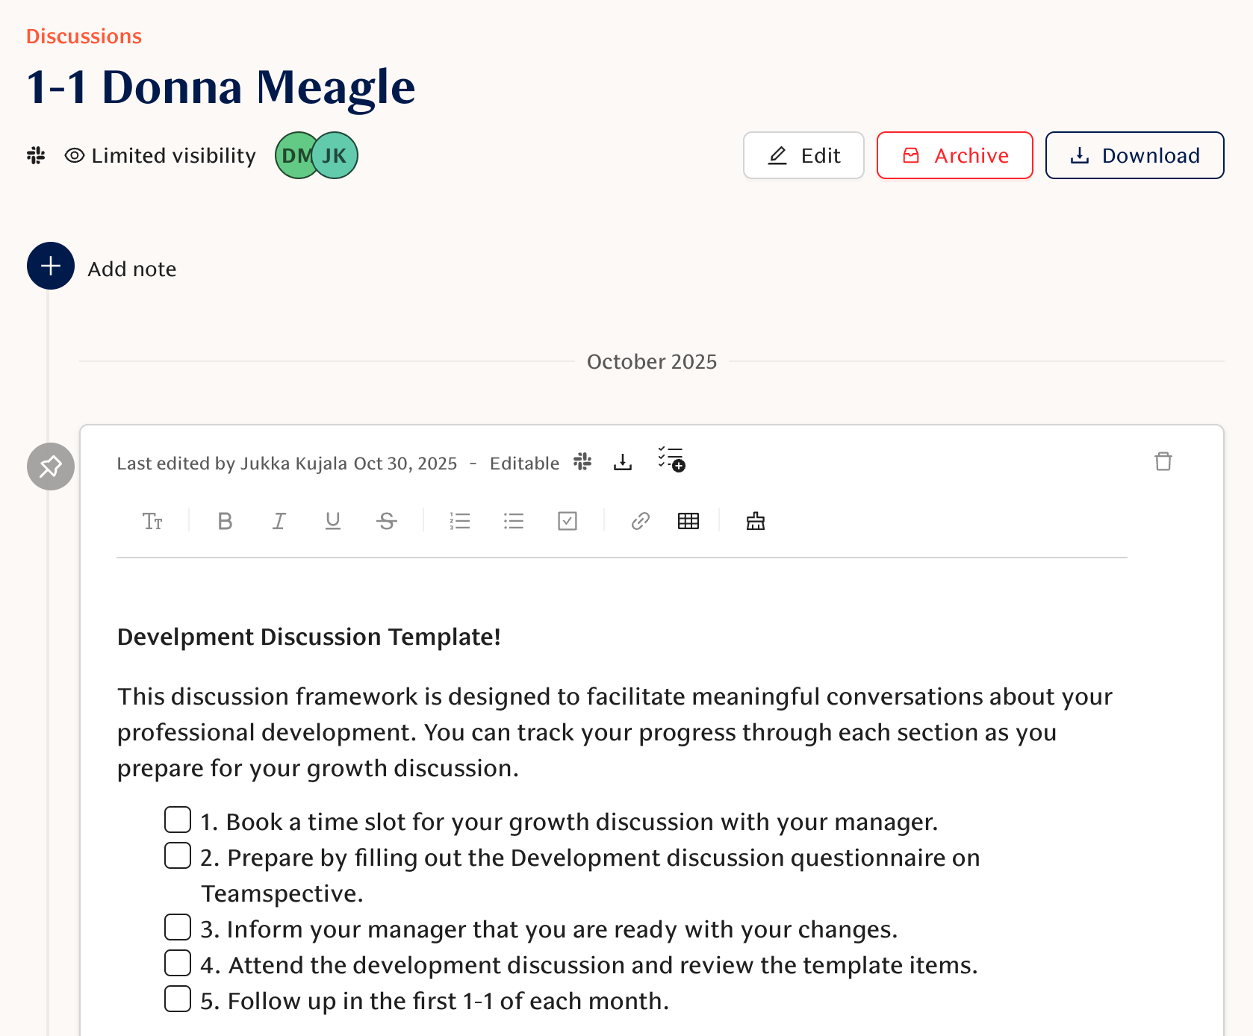Delete the note using the trash icon
This screenshot has width=1253, height=1036.
coord(1163,461)
